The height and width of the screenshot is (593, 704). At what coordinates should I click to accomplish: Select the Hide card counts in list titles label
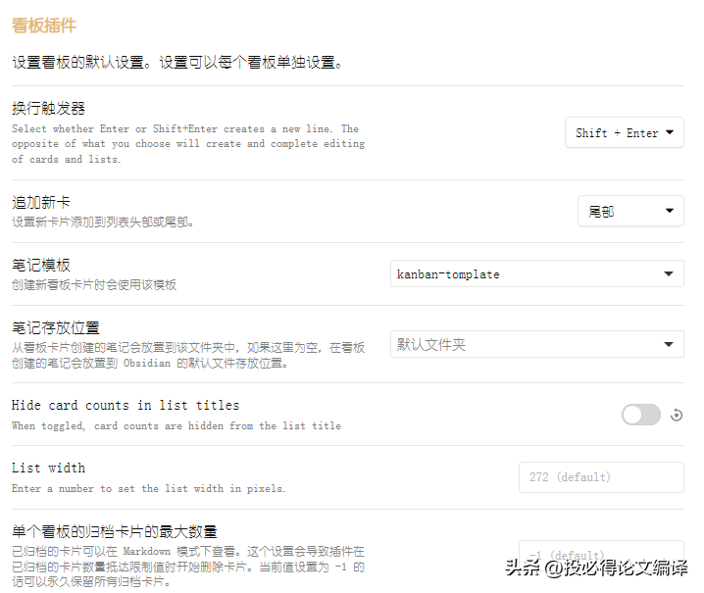coord(126,405)
